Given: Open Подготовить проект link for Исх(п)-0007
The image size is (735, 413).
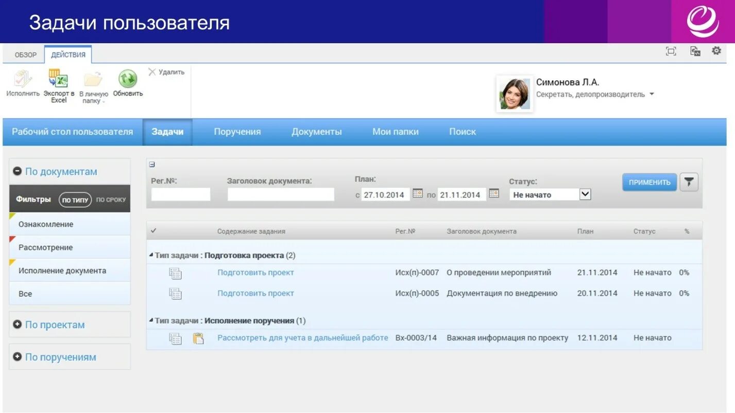Looking at the screenshot, I should click(x=255, y=273).
